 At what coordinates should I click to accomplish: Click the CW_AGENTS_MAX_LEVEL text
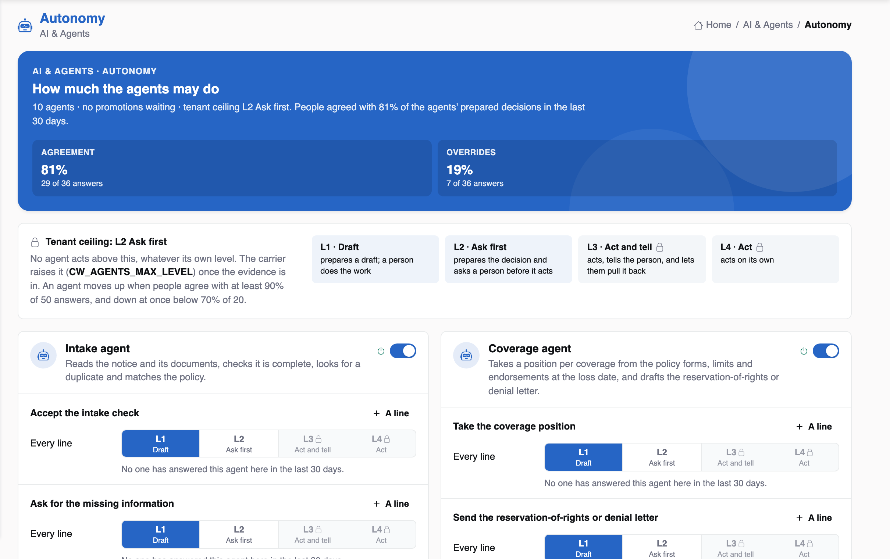[131, 272]
